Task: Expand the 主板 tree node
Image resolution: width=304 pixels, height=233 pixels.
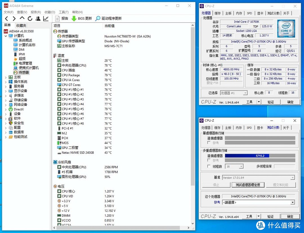Action: pyautogui.click(x=6, y=77)
